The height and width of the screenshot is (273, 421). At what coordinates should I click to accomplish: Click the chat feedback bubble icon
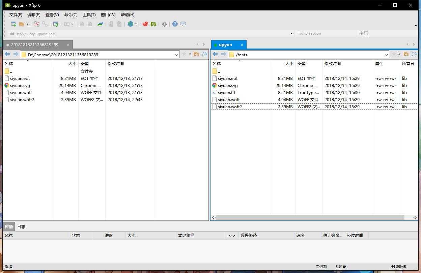point(183,24)
